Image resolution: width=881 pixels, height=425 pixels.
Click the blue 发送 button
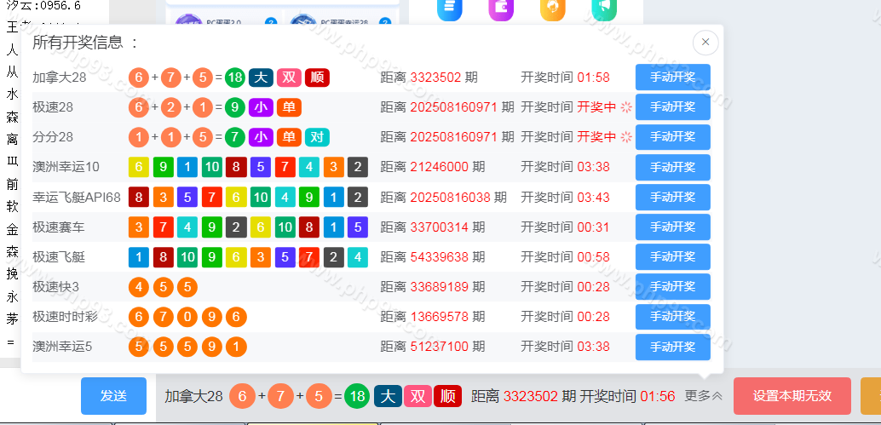pos(113,396)
